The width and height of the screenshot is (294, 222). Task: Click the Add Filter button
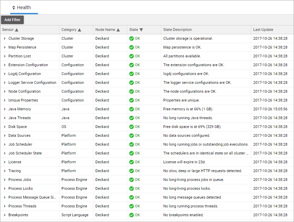point(12,20)
